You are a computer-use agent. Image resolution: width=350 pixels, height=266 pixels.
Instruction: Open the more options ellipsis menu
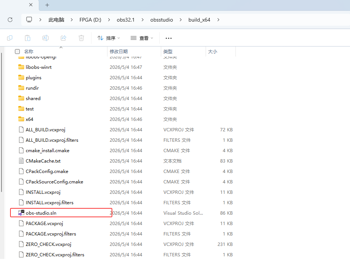[169, 38]
